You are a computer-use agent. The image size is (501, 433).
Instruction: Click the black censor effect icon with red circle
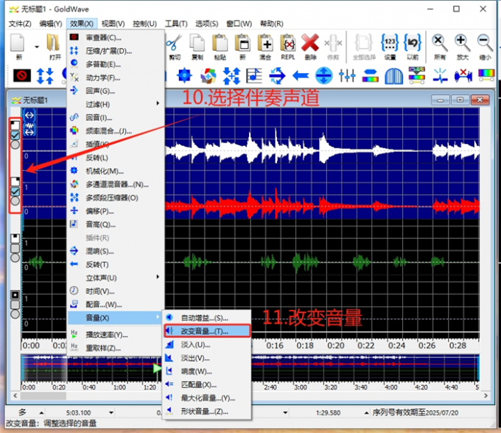coord(22,76)
